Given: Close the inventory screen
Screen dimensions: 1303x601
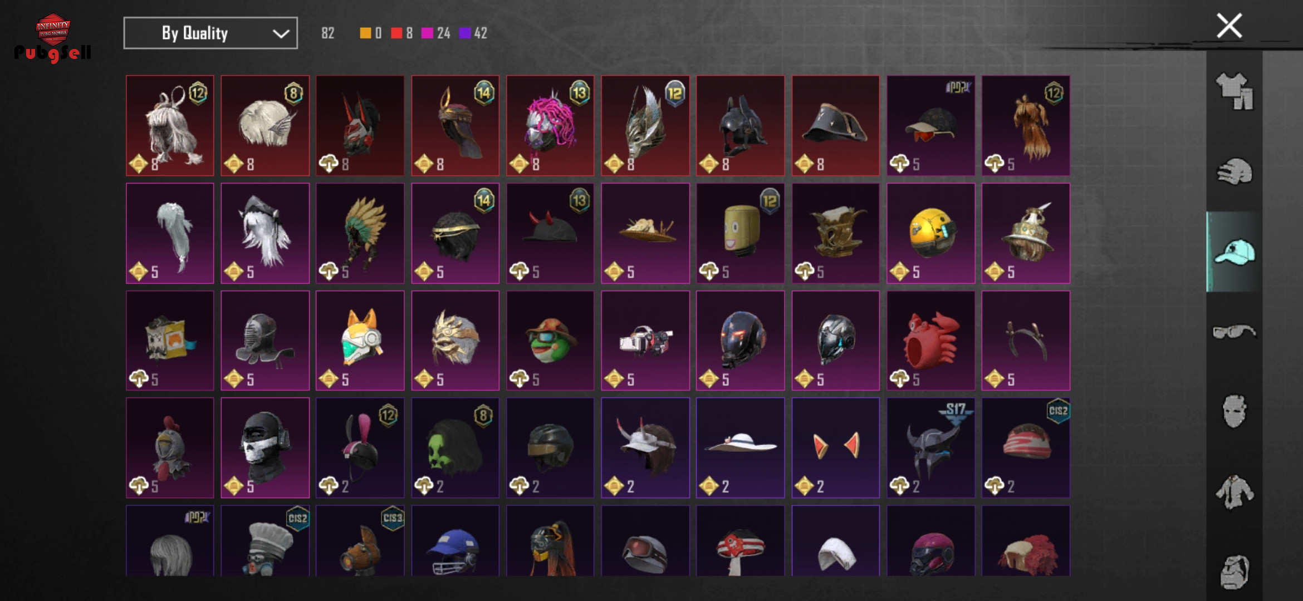Looking at the screenshot, I should (x=1229, y=26).
